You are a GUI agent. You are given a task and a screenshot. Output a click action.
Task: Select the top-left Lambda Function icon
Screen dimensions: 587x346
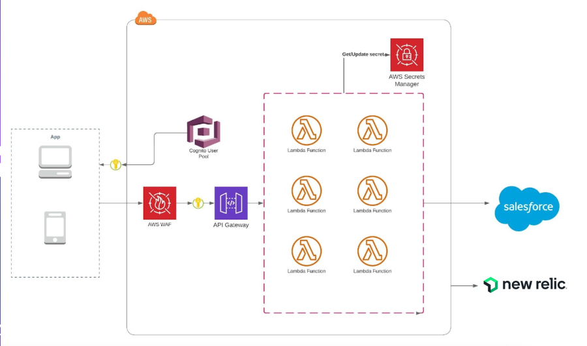[x=307, y=130]
